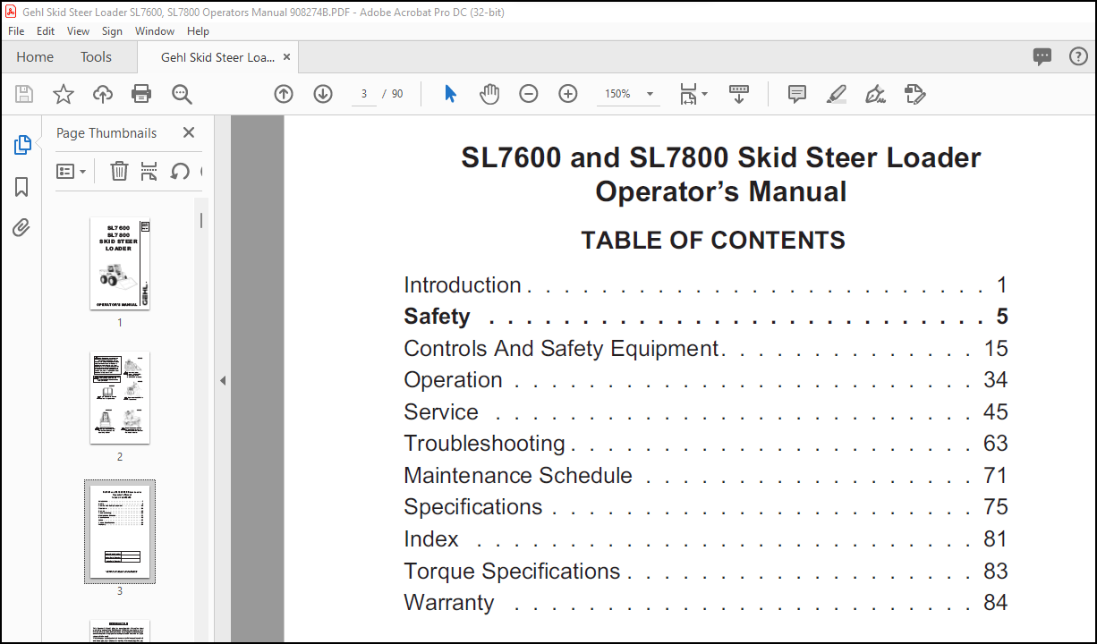Select page 2 thumbnail
The image size is (1097, 644).
pyautogui.click(x=120, y=398)
